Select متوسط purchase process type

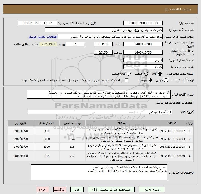pos(151,80)
